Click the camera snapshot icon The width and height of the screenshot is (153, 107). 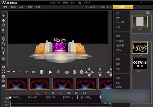point(3,76)
